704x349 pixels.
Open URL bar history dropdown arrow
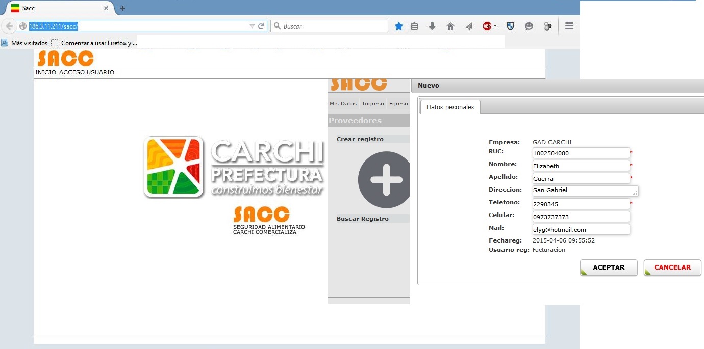coord(252,26)
